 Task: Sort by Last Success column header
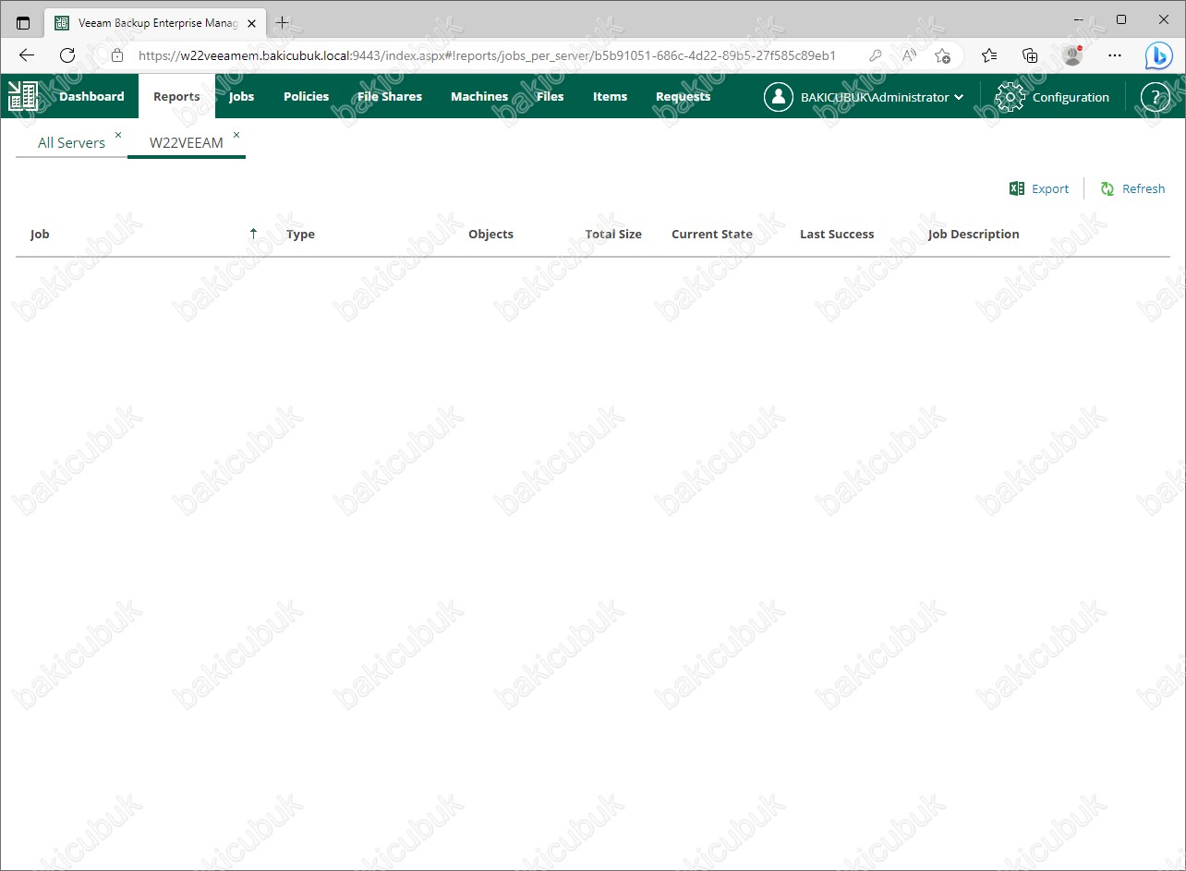pos(837,234)
